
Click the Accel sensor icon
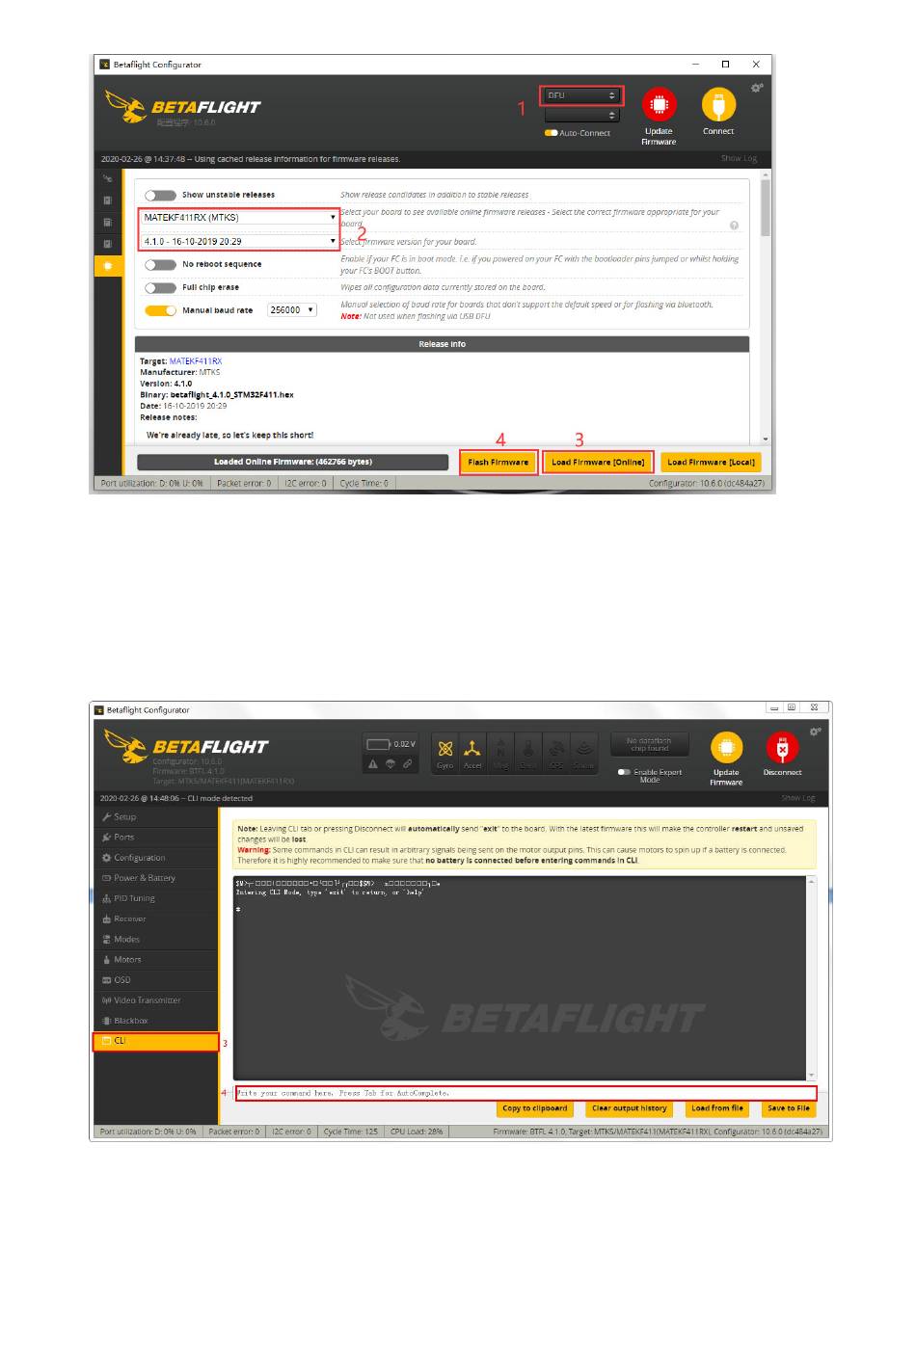472,752
